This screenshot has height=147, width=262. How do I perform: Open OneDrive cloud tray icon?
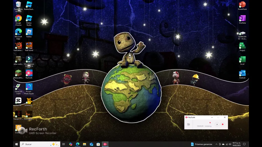pos(223,144)
